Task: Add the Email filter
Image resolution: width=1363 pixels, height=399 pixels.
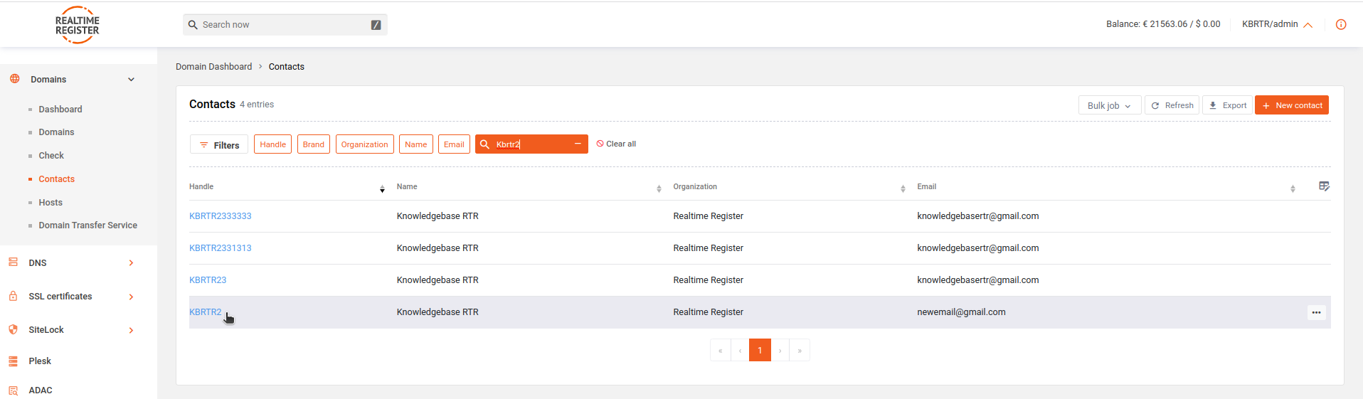Action: tap(454, 144)
